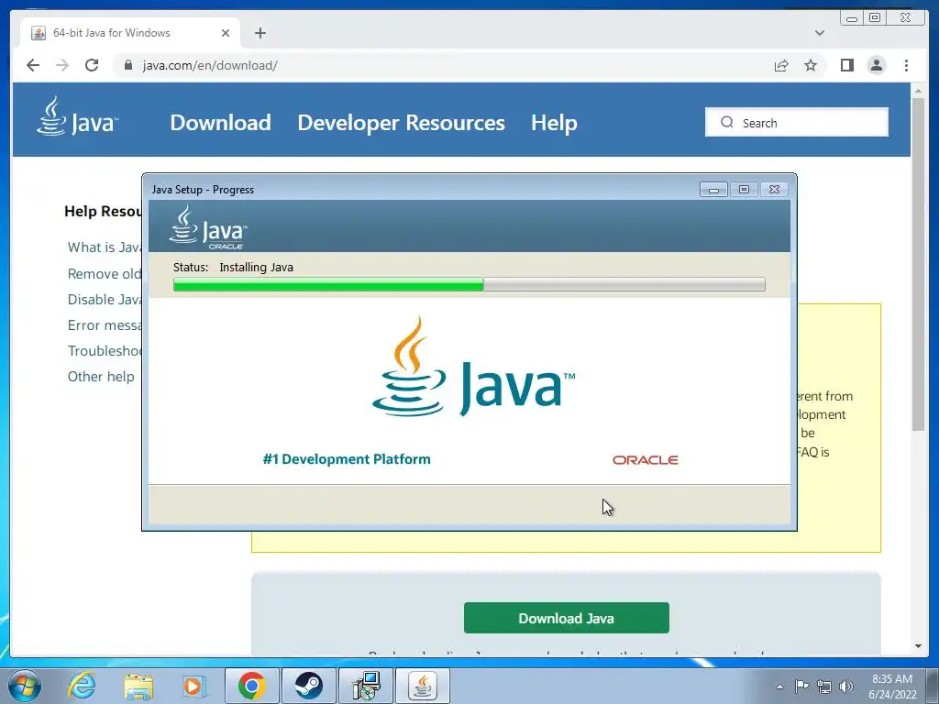The image size is (939, 704).
Task: Open the 'Troubleshoot' help link
Action: pyautogui.click(x=105, y=351)
